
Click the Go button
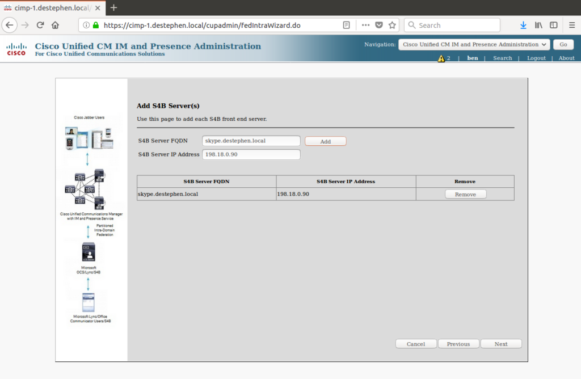(x=563, y=44)
